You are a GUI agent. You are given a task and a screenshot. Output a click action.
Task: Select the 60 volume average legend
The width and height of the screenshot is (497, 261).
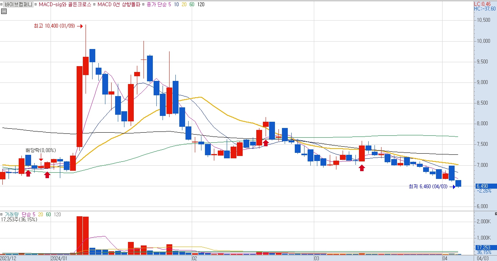click(49, 214)
